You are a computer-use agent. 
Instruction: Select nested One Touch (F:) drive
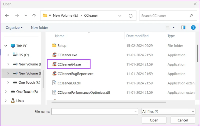pyautogui.click(x=29, y=82)
